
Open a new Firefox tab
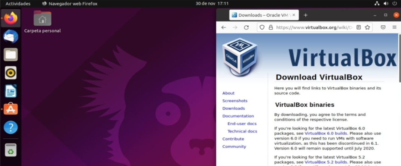point(305,15)
